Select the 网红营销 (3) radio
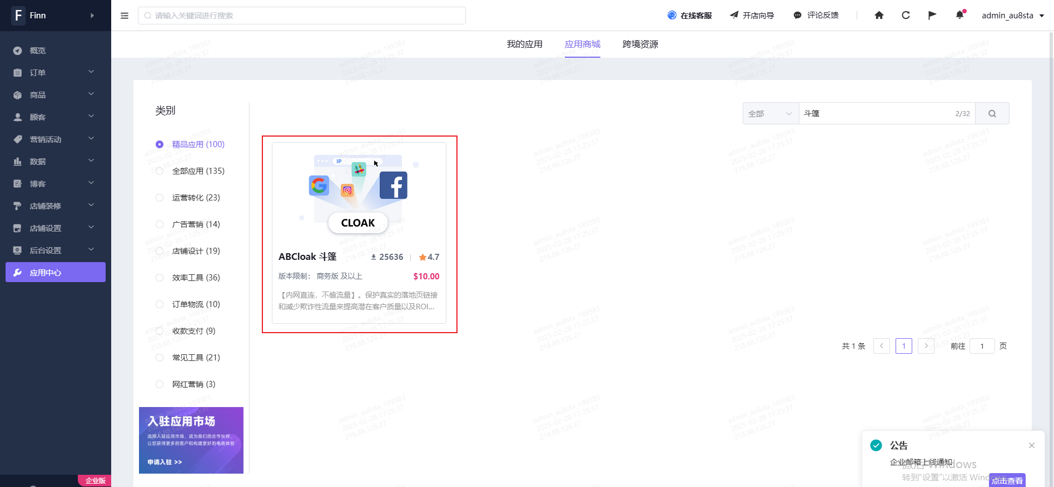1054x487 pixels. (x=160, y=384)
